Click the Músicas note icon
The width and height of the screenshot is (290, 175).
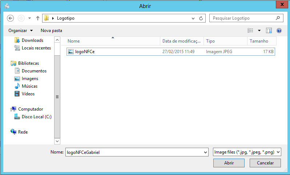tap(17, 86)
